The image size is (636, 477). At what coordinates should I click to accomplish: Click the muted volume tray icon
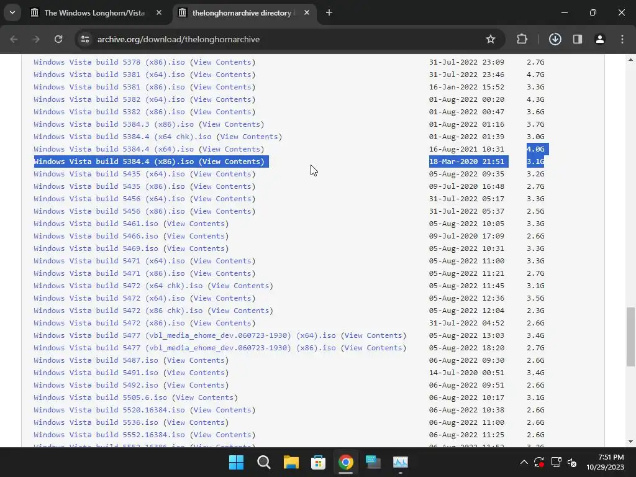click(x=572, y=462)
